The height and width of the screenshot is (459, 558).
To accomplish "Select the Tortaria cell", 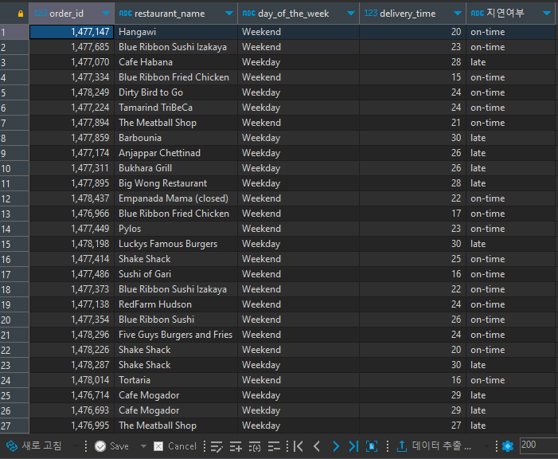I will pyautogui.click(x=176, y=380).
